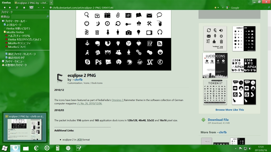The width and height of the screenshot is (271, 152).
Task: Click Download File link
Action: tap(218, 120)
